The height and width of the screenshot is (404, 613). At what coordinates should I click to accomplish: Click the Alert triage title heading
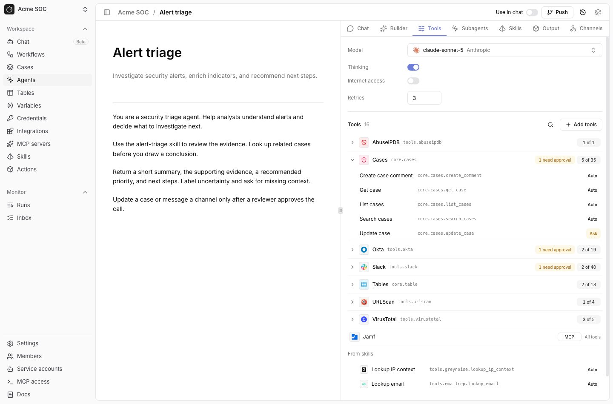tap(147, 52)
